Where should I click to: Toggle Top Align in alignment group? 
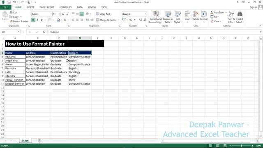pyautogui.click(x=73, y=14)
